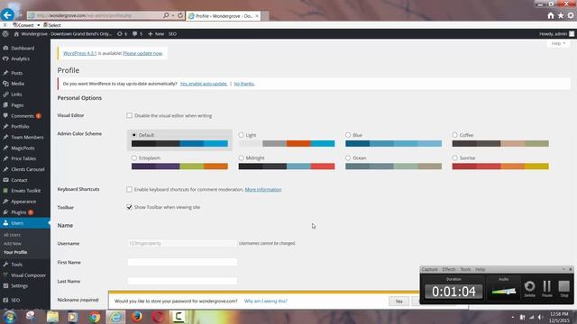
Task: Select the Sunrise color scheme radio
Action: tap(454, 157)
